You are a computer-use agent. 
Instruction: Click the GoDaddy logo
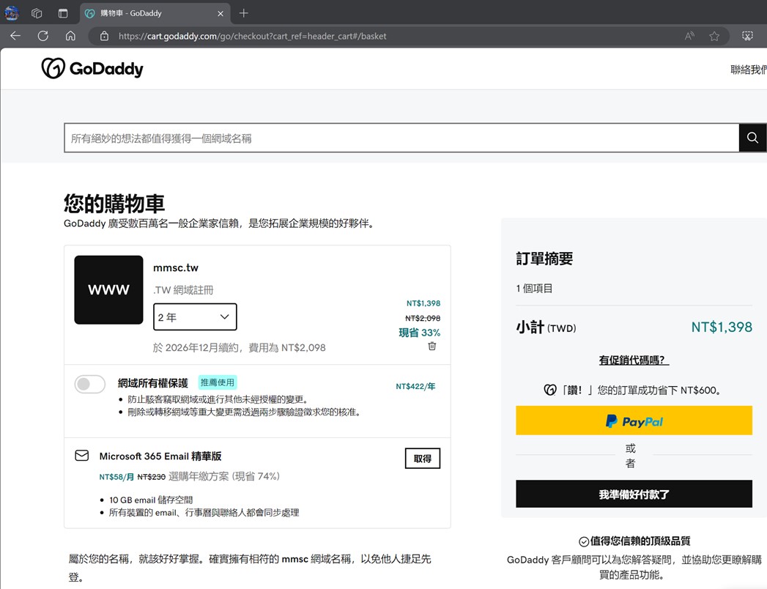pos(92,68)
